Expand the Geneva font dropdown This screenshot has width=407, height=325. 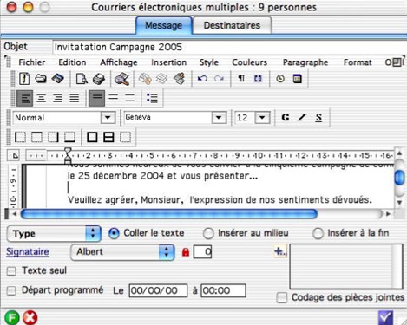(219, 118)
